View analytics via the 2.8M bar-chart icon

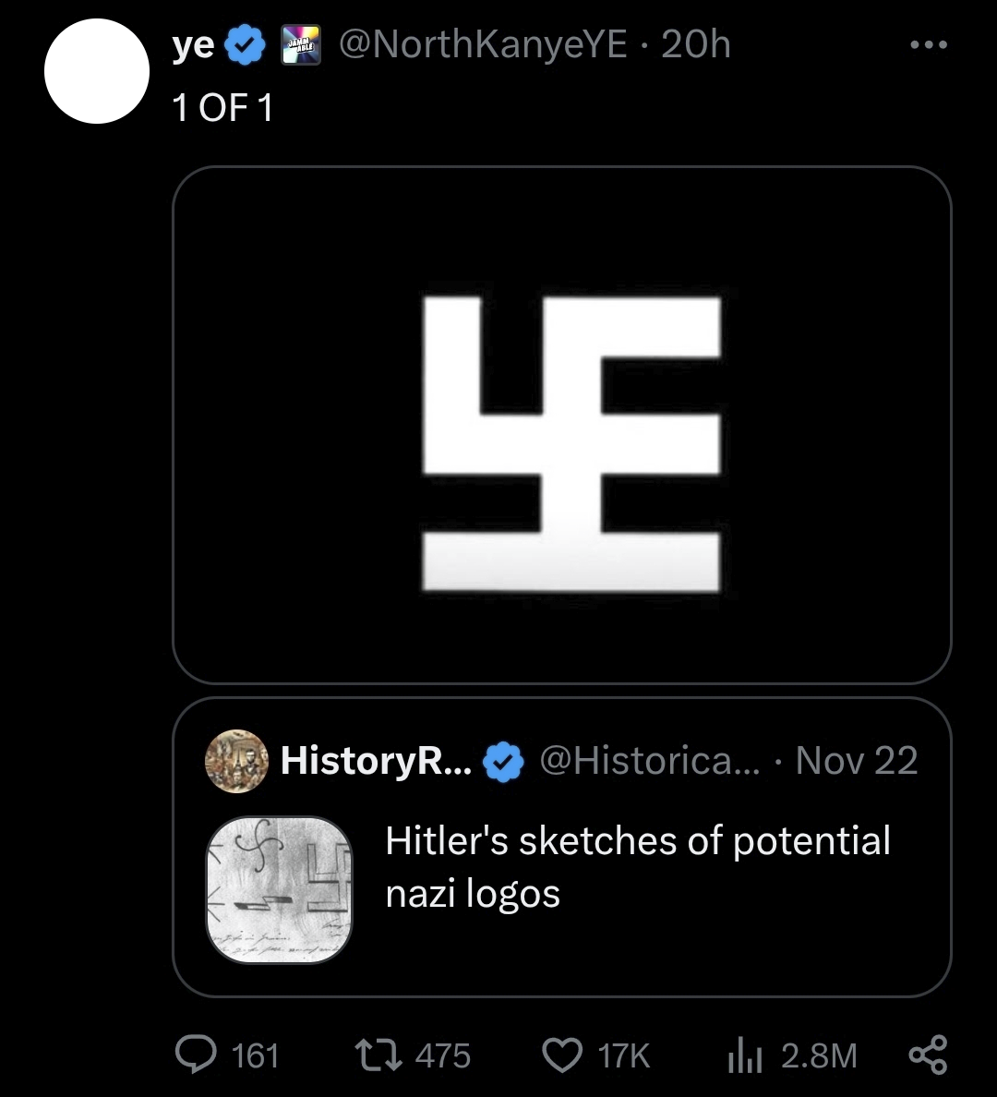pyautogui.click(x=742, y=1055)
